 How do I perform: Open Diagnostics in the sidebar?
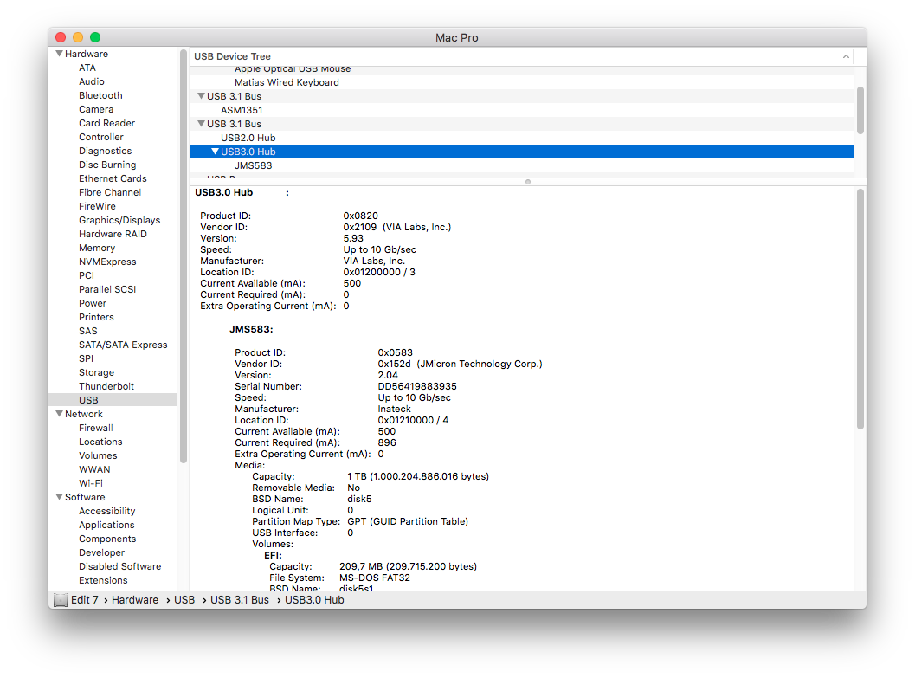coord(105,152)
